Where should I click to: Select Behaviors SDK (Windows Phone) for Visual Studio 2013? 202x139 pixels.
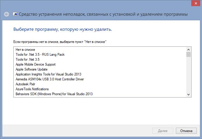coord(54,94)
